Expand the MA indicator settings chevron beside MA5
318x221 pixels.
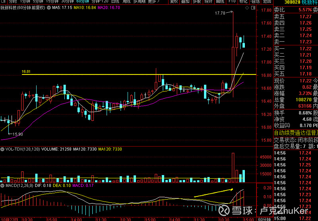tap(49, 8)
